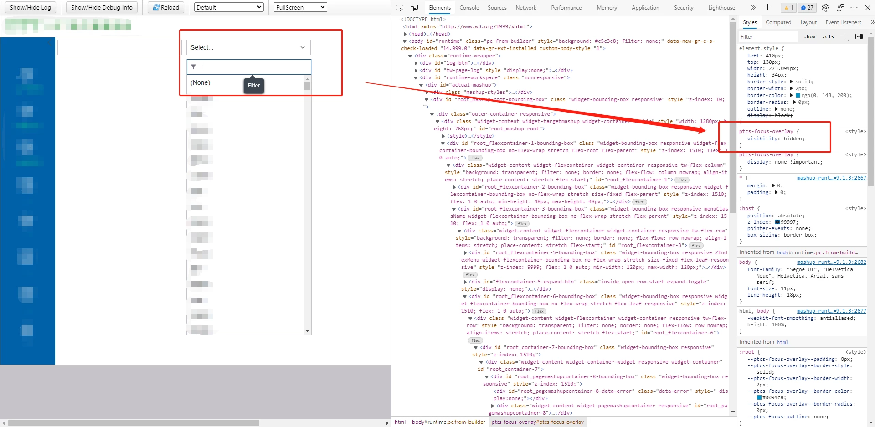This screenshot has width=875, height=427.
Task: Switch to the Computed styles tab
Action: pos(778,22)
